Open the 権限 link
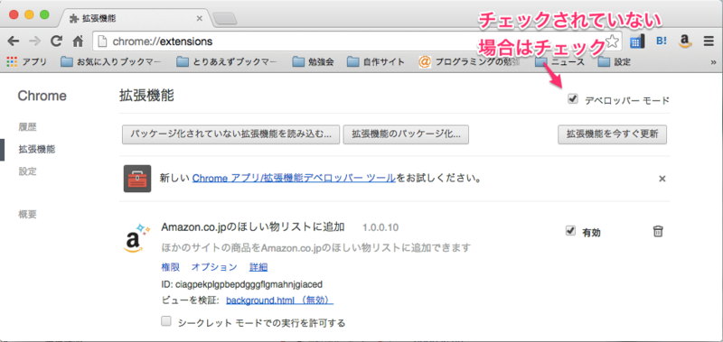The height and width of the screenshot is (342, 723). pos(170,267)
